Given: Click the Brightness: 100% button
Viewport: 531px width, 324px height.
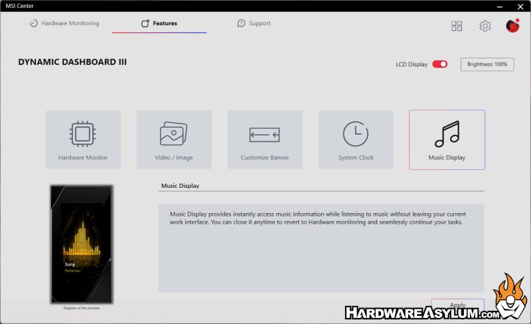Looking at the screenshot, I should click(487, 64).
